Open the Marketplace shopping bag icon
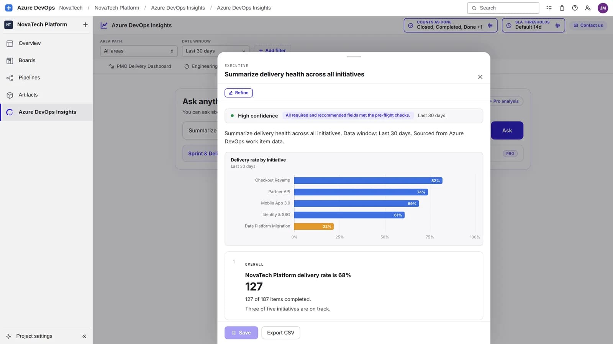The image size is (613, 344). [x=562, y=8]
